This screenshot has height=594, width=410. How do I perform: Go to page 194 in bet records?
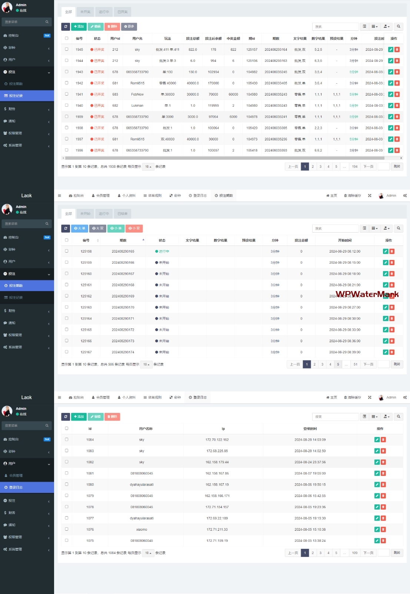354,167
